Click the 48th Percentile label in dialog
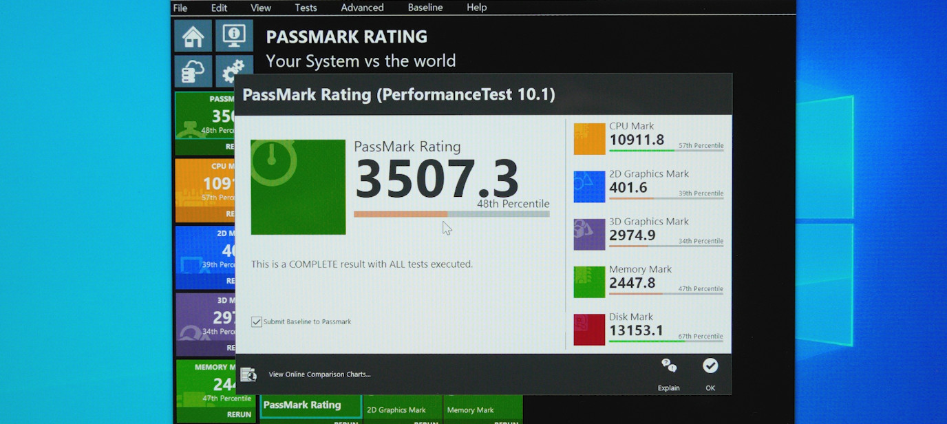 point(513,204)
